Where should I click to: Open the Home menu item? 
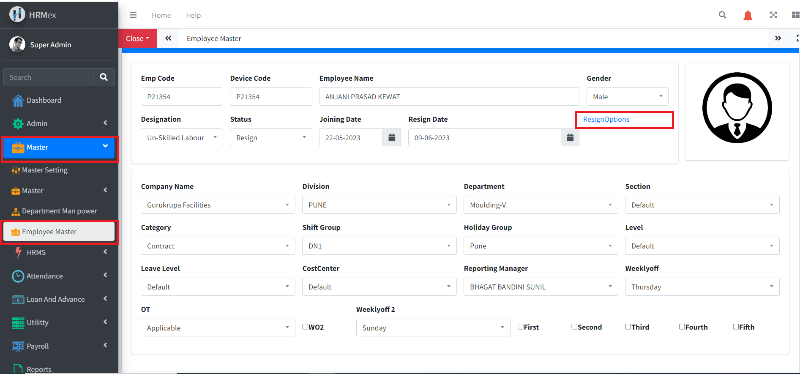pyautogui.click(x=161, y=15)
